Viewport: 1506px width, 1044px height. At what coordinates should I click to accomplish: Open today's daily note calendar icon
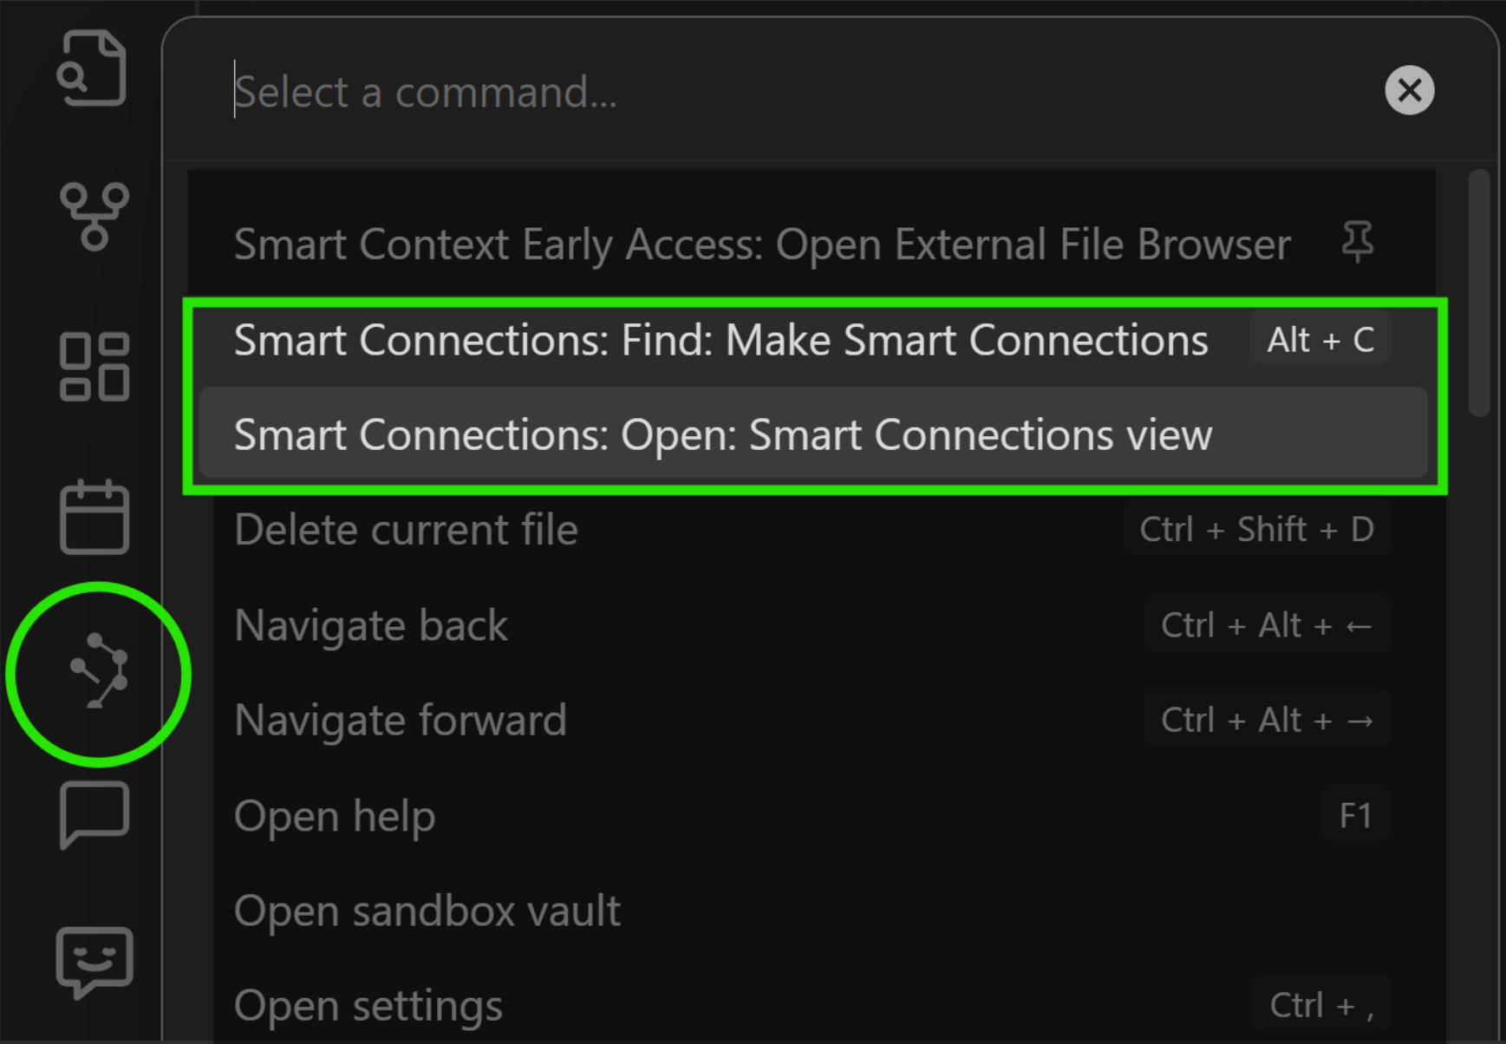tap(95, 516)
